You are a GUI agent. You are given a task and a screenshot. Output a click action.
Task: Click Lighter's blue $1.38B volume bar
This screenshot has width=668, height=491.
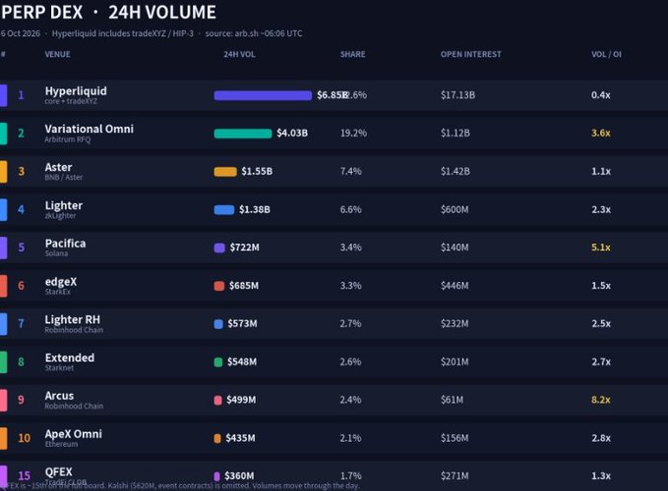coord(224,209)
